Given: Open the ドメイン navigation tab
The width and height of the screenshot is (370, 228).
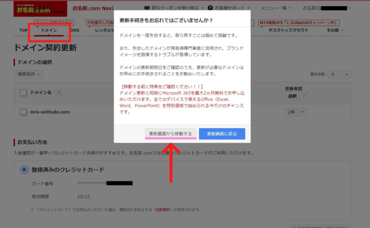Looking at the screenshot, I should [49, 30].
